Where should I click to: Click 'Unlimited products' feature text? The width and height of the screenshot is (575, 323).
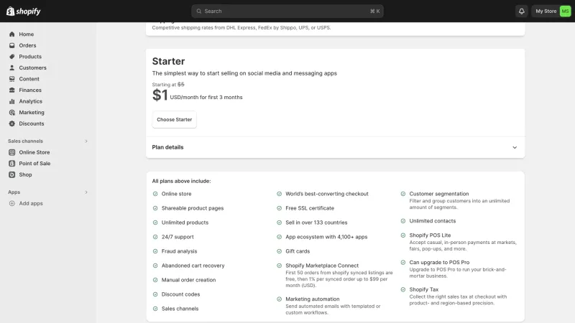pos(185,223)
